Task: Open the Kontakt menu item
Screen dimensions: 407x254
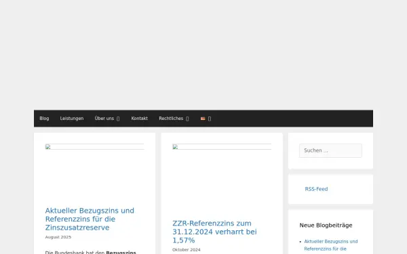Action: click(139, 119)
